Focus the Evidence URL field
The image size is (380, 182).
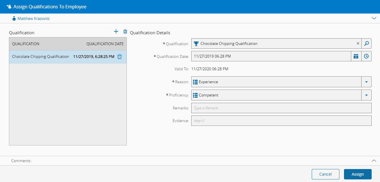pos(281,121)
